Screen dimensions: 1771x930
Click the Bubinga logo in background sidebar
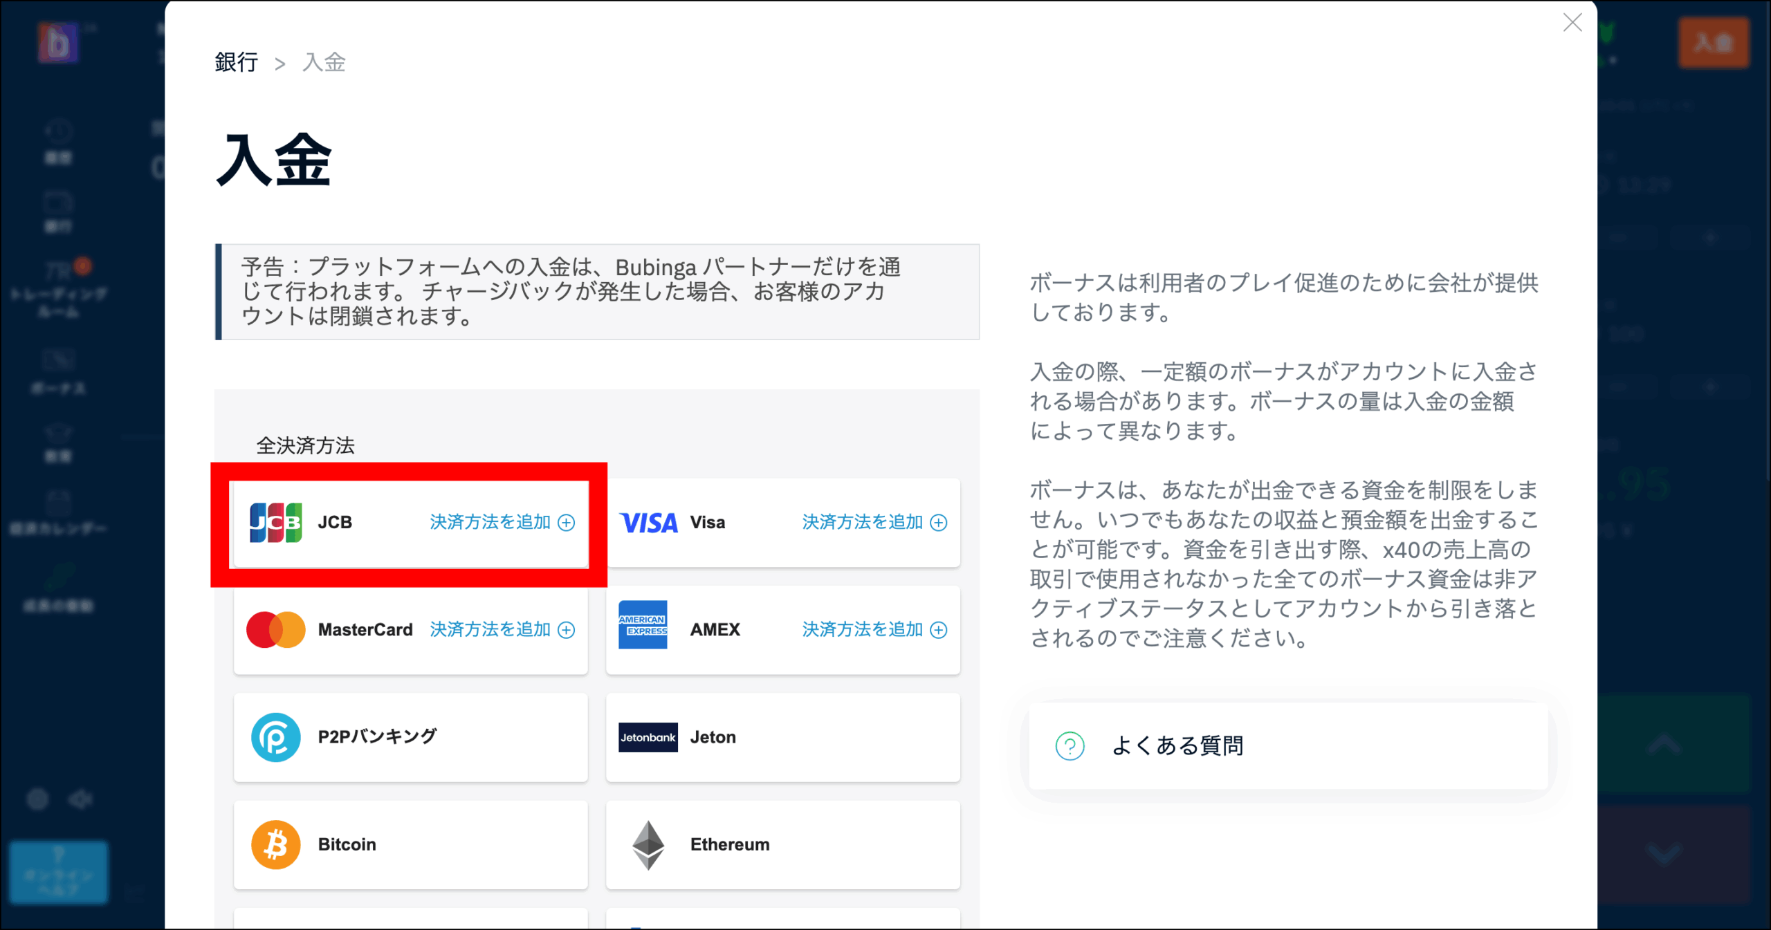pos(58,43)
